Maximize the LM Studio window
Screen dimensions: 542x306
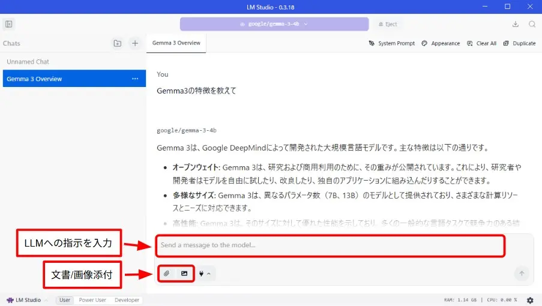coord(507,7)
